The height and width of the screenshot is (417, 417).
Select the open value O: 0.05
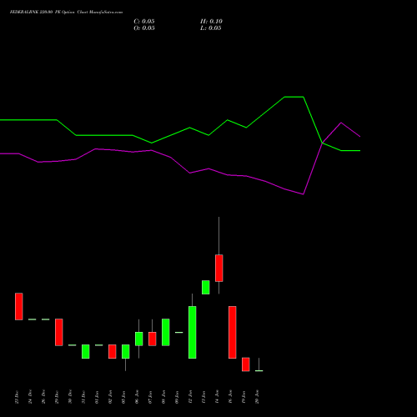(x=144, y=28)
